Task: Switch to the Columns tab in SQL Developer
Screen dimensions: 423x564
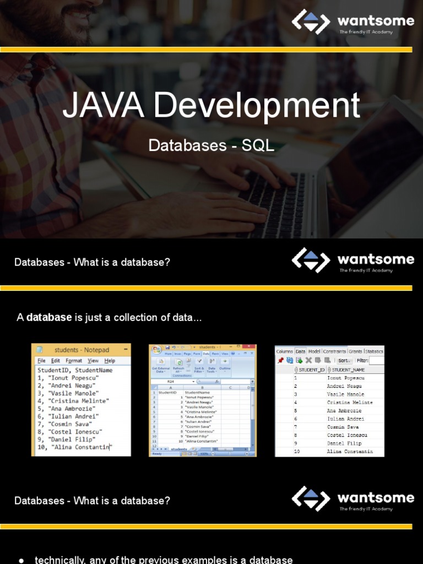Action: pyautogui.click(x=284, y=351)
